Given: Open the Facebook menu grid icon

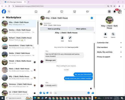Looking at the screenshot, I should point(109,11).
